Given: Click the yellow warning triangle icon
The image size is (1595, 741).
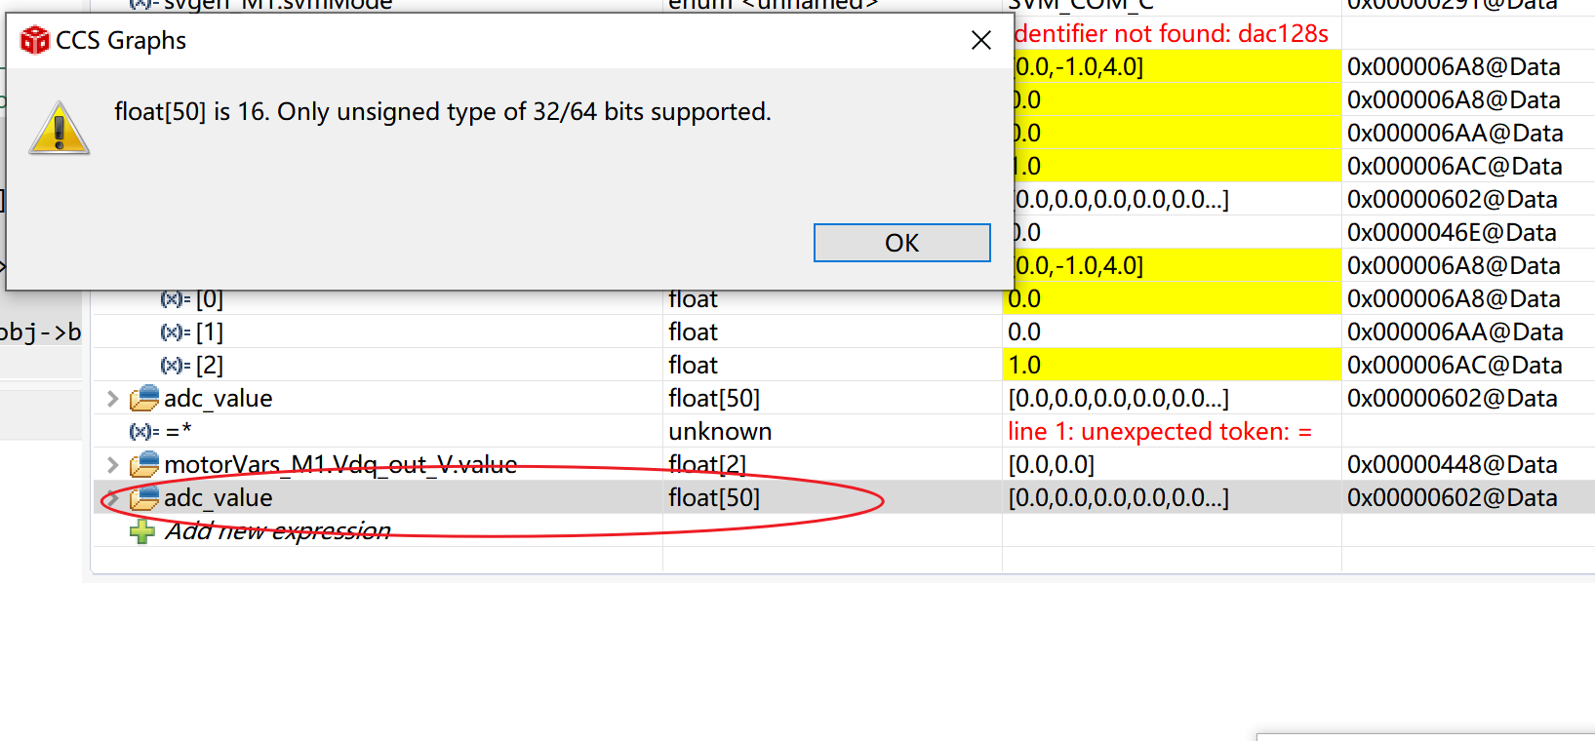Looking at the screenshot, I should click(x=60, y=128).
